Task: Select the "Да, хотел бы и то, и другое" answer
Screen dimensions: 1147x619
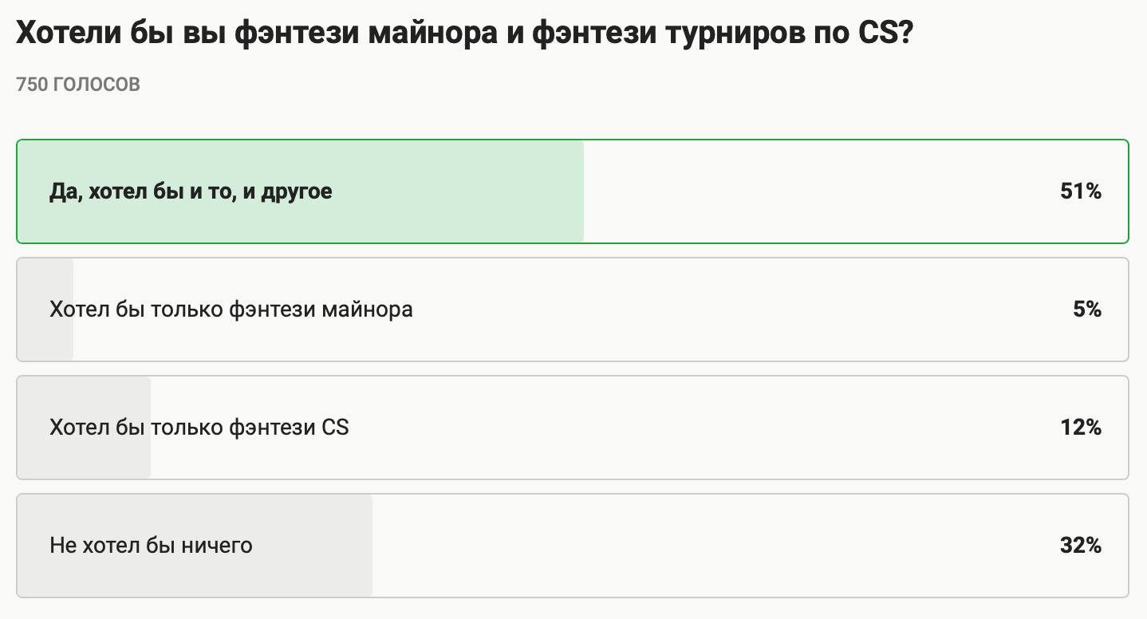Action: (x=191, y=191)
